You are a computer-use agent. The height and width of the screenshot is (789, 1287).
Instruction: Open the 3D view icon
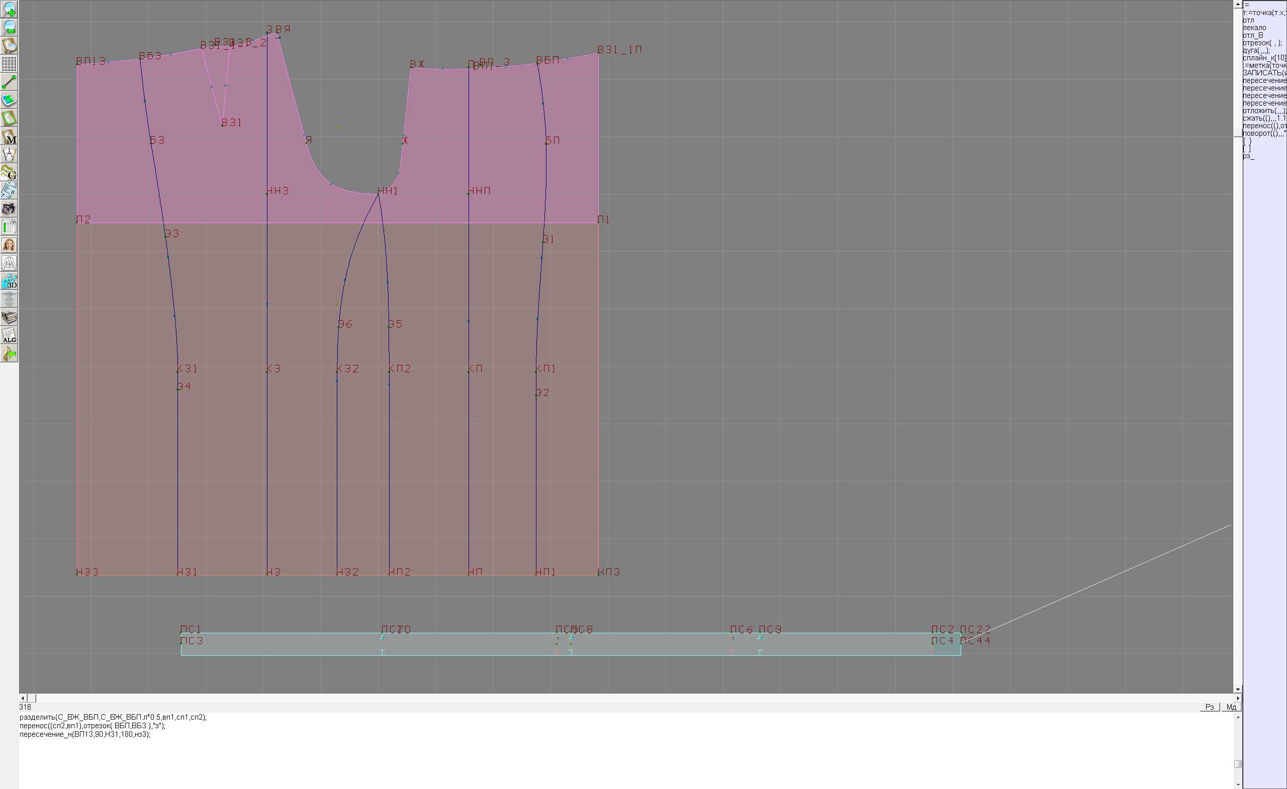9,281
